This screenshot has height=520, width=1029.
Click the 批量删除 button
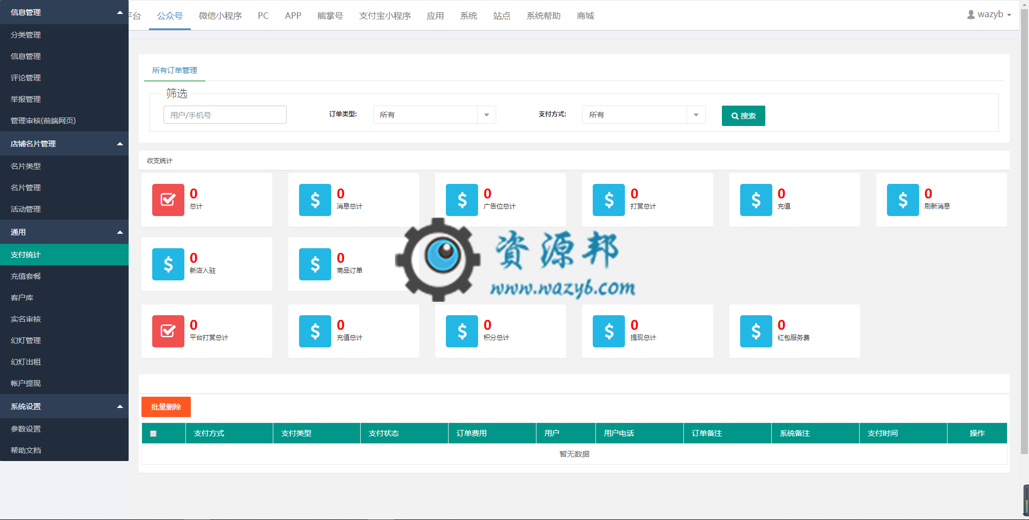point(166,407)
